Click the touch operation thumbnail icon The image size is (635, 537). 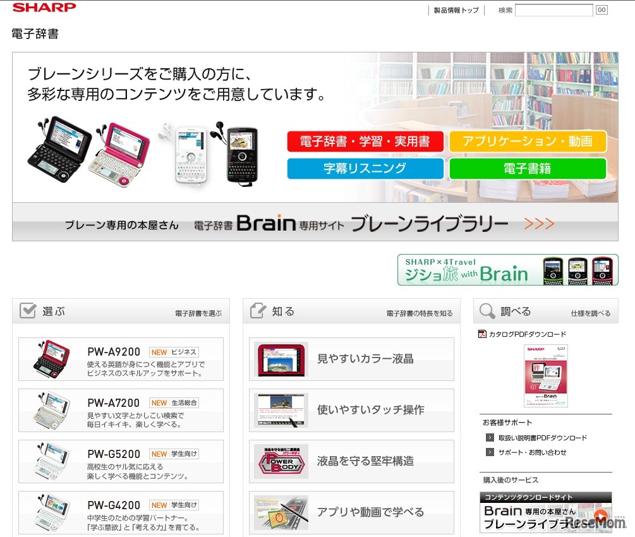coord(281,410)
